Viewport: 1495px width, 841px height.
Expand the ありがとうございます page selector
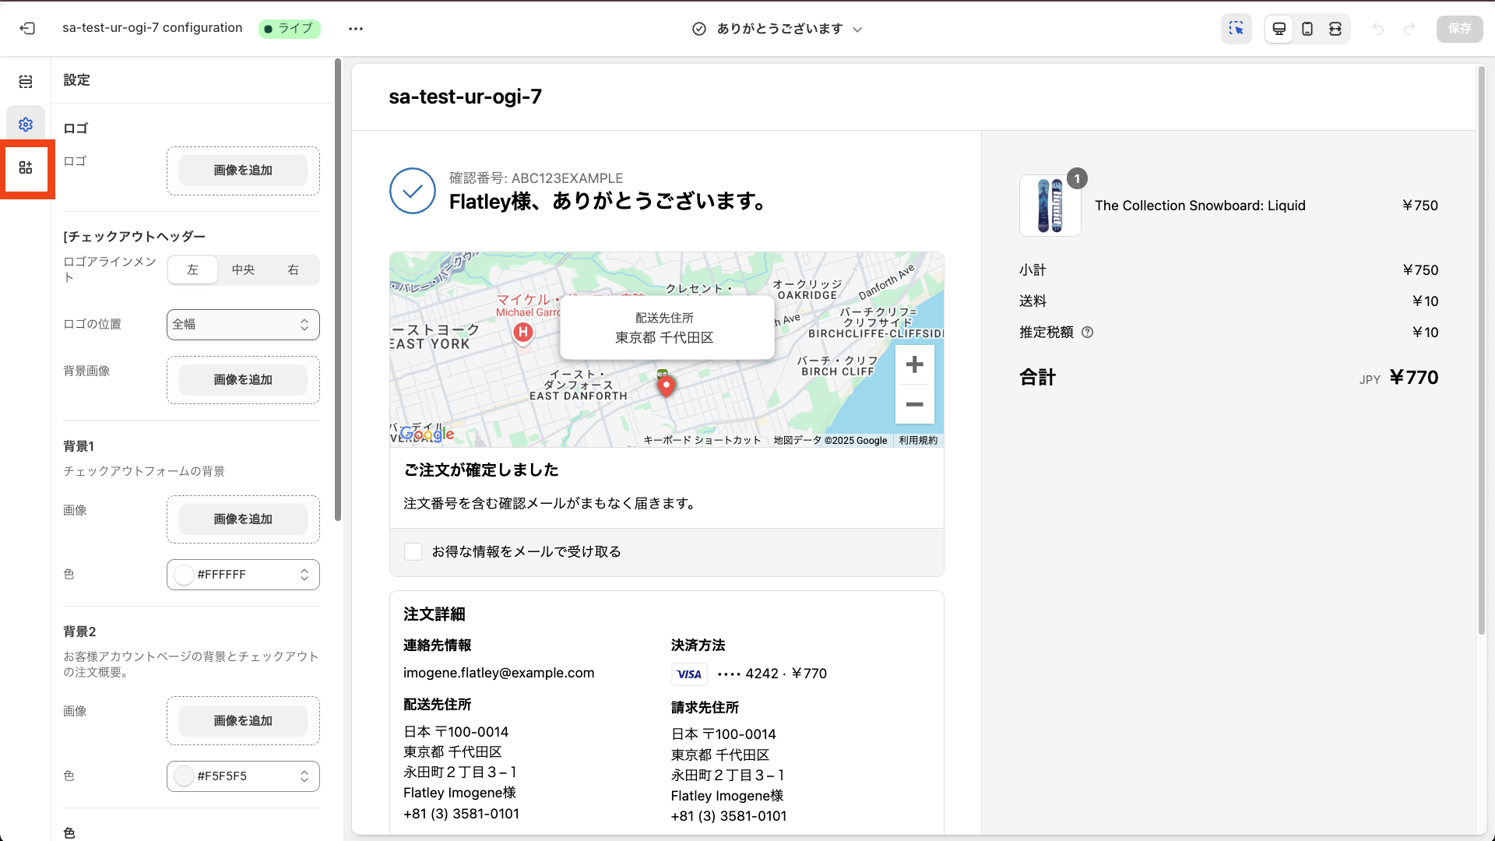(x=857, y=29)
